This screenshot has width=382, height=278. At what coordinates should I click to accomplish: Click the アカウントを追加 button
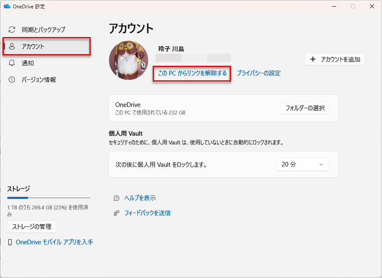(x=335, y=59)
